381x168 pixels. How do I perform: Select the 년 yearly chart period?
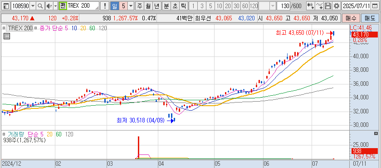click(x=156, y=6)
